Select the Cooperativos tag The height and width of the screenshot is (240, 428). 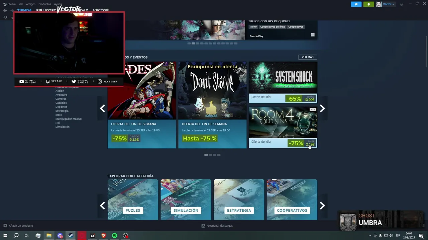[296, 27]
